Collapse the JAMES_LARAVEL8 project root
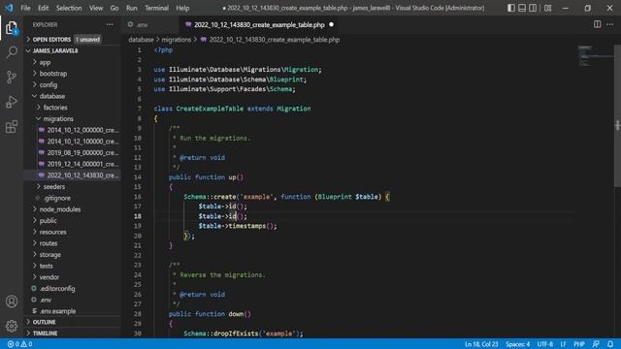 (73, 50)
